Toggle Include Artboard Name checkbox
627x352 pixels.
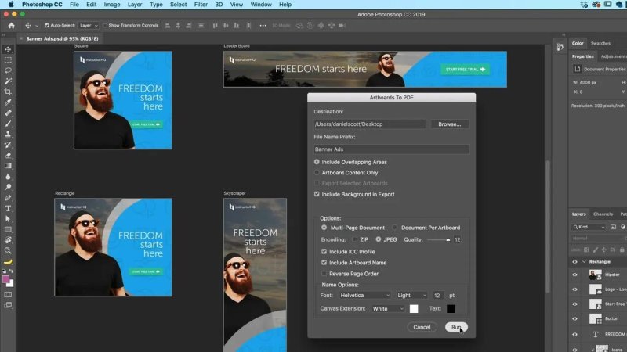coord(324,263)
